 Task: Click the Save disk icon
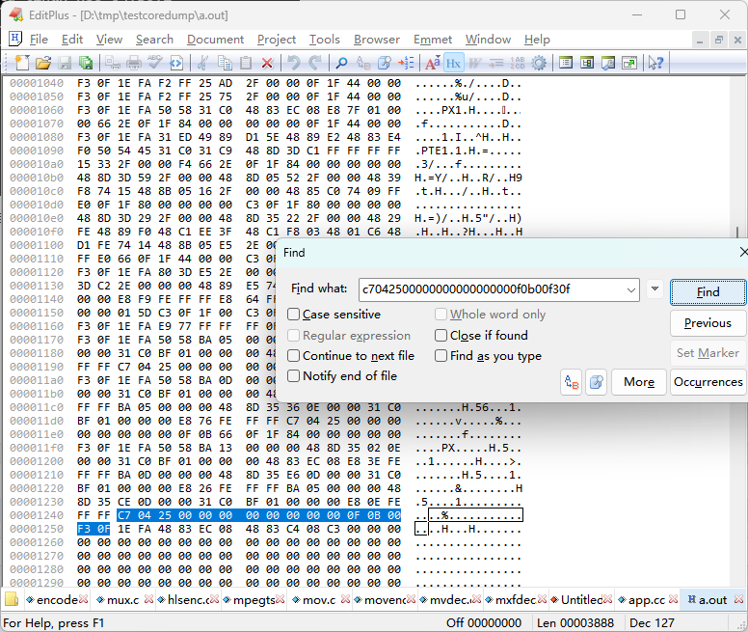pyautogui.click(x=65, y=63)
